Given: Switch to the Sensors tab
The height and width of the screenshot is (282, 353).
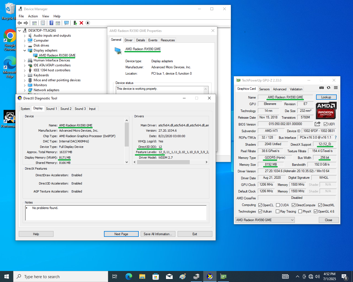Looking at the screenshot, I should click(264, 89).
